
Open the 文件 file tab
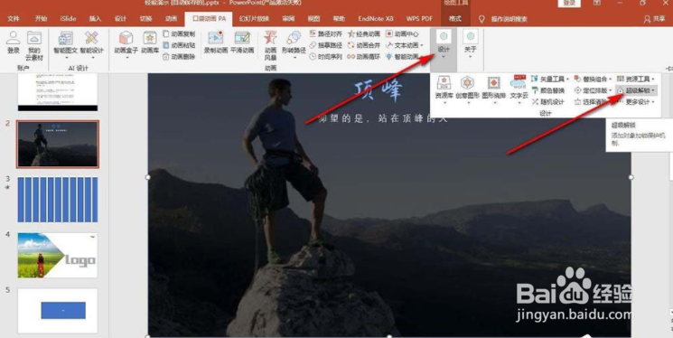14,19
